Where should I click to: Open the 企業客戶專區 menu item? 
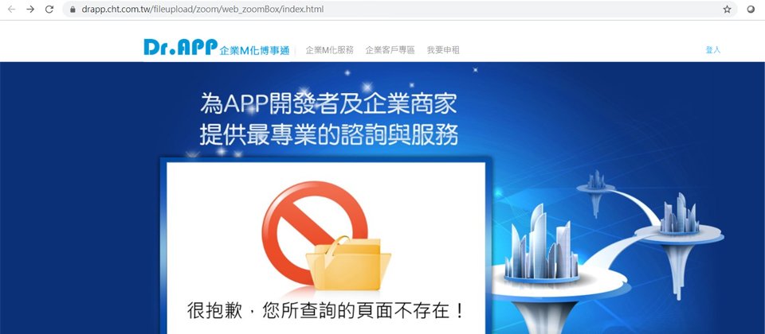click(x=390, y=49)
